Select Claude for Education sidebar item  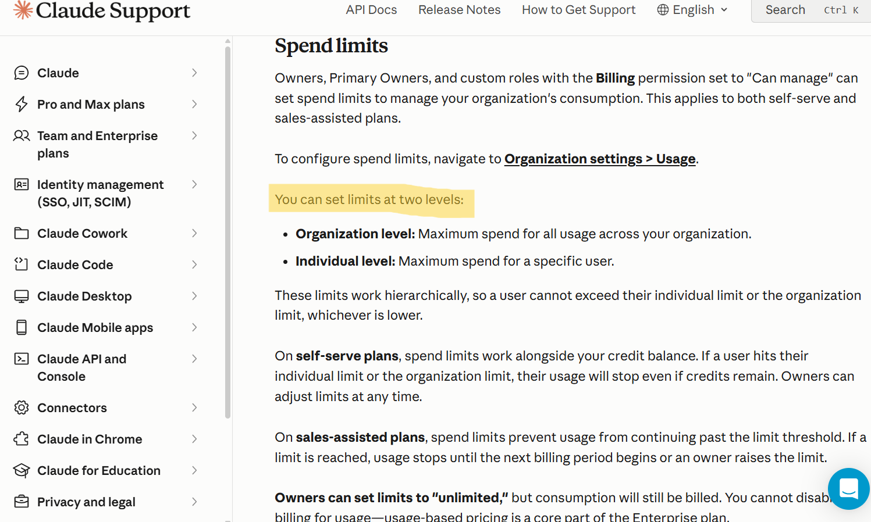(x=99, y=470)
